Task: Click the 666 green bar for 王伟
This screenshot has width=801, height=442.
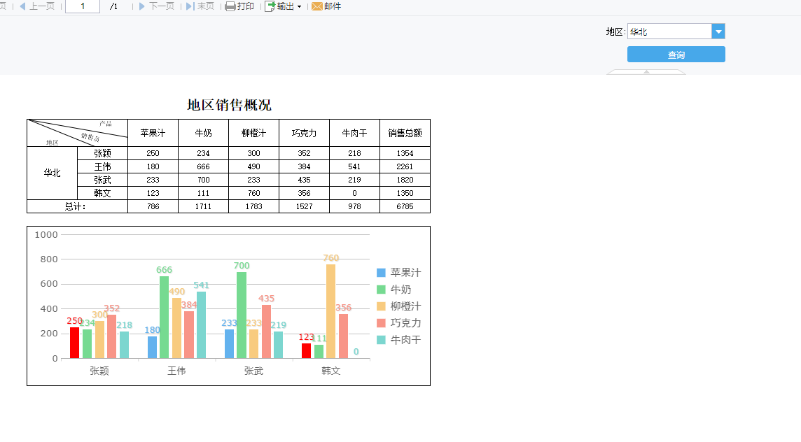Action: pyautogui.click(x=165, y=317)
